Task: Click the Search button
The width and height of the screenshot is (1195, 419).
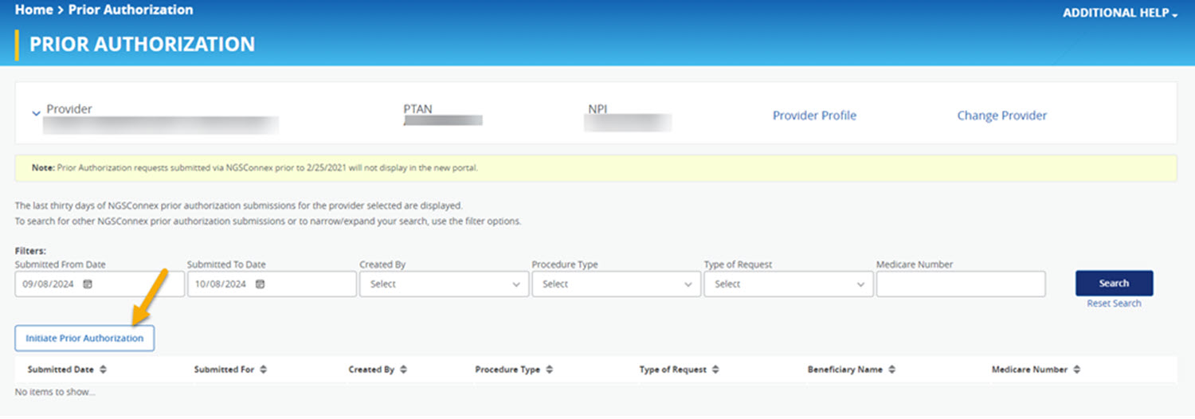Action: (1114, 283)
